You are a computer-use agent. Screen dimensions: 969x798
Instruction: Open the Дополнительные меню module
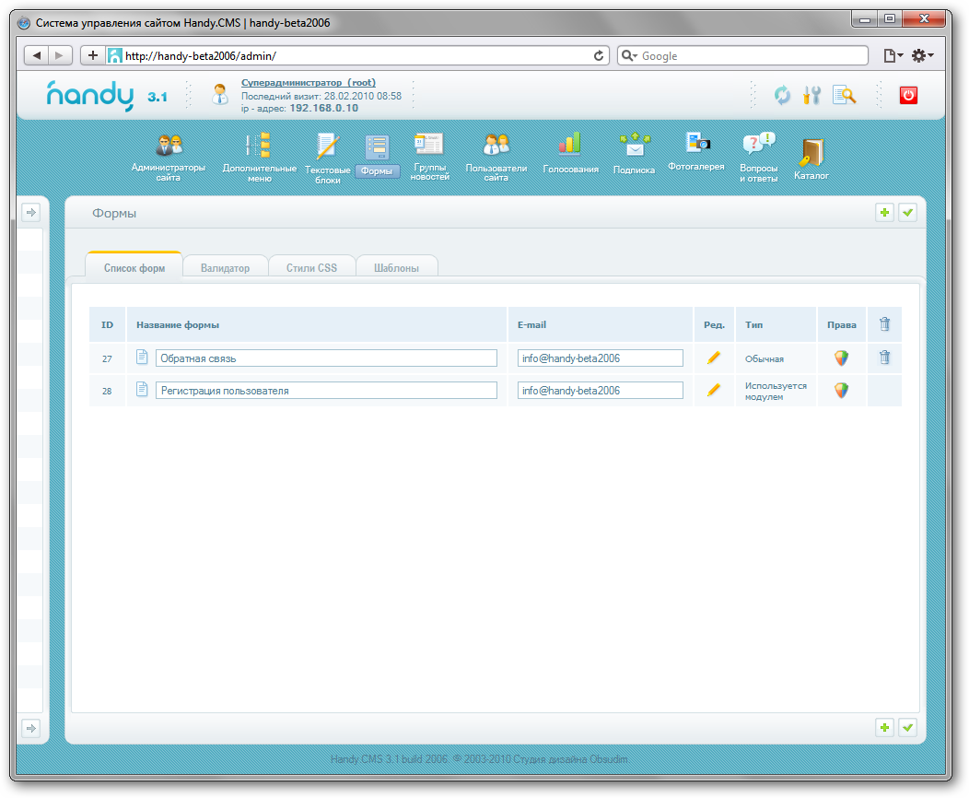coord(259,157)
